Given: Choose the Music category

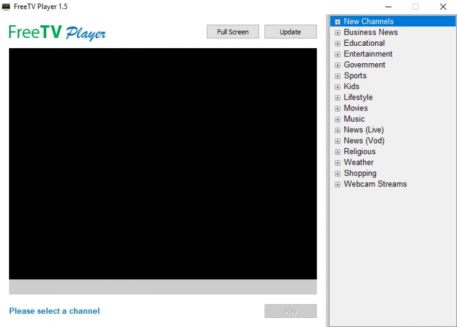Looking at the screenshot, I should (354, 119).
